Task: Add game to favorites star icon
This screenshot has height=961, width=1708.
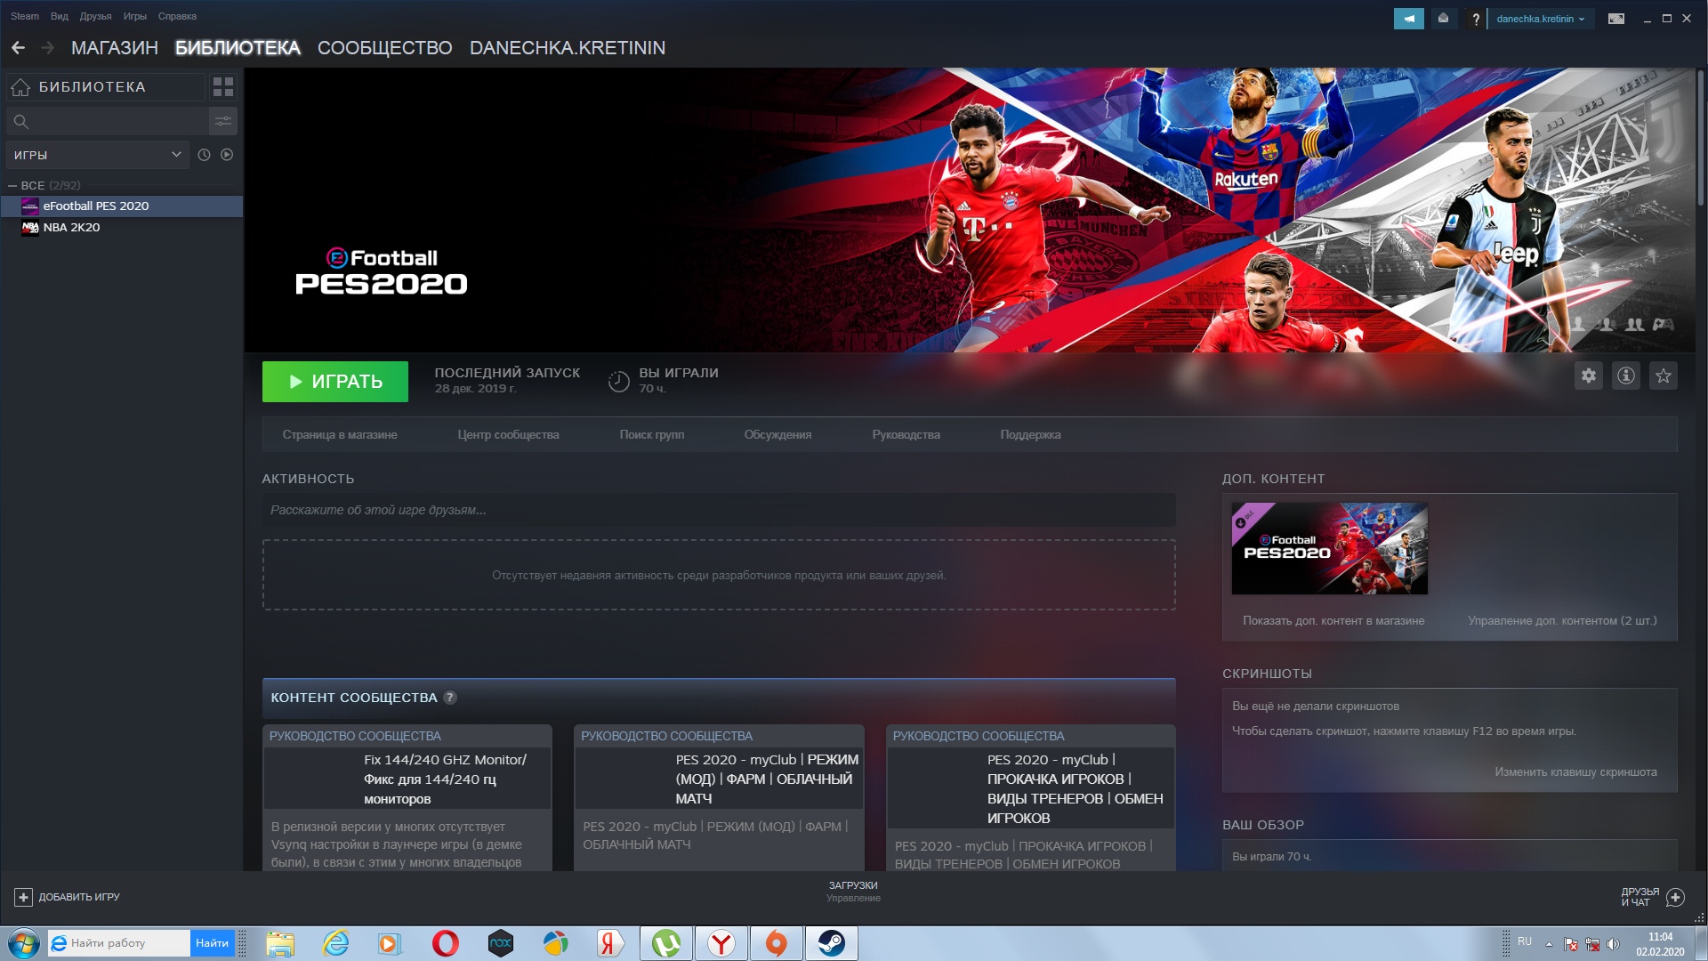Action: click(1664, 376)
